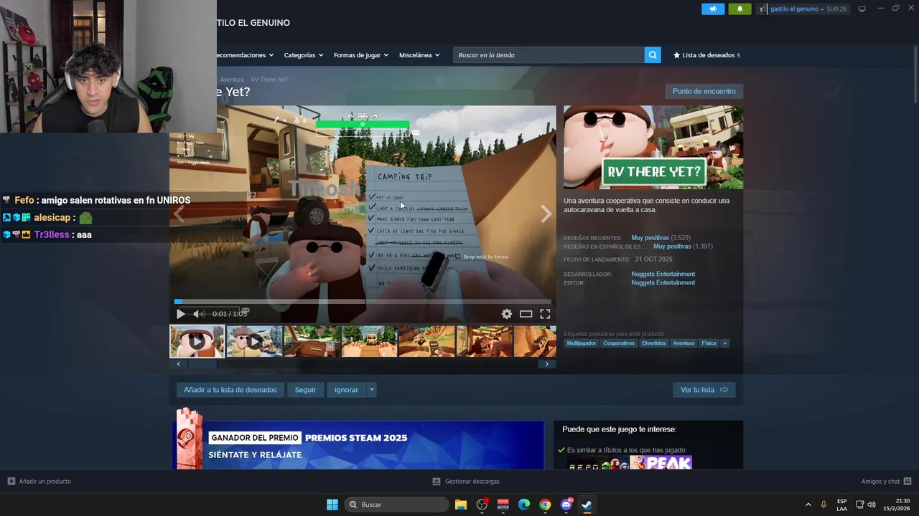Click Punto de encuentro button

[704, 91]
